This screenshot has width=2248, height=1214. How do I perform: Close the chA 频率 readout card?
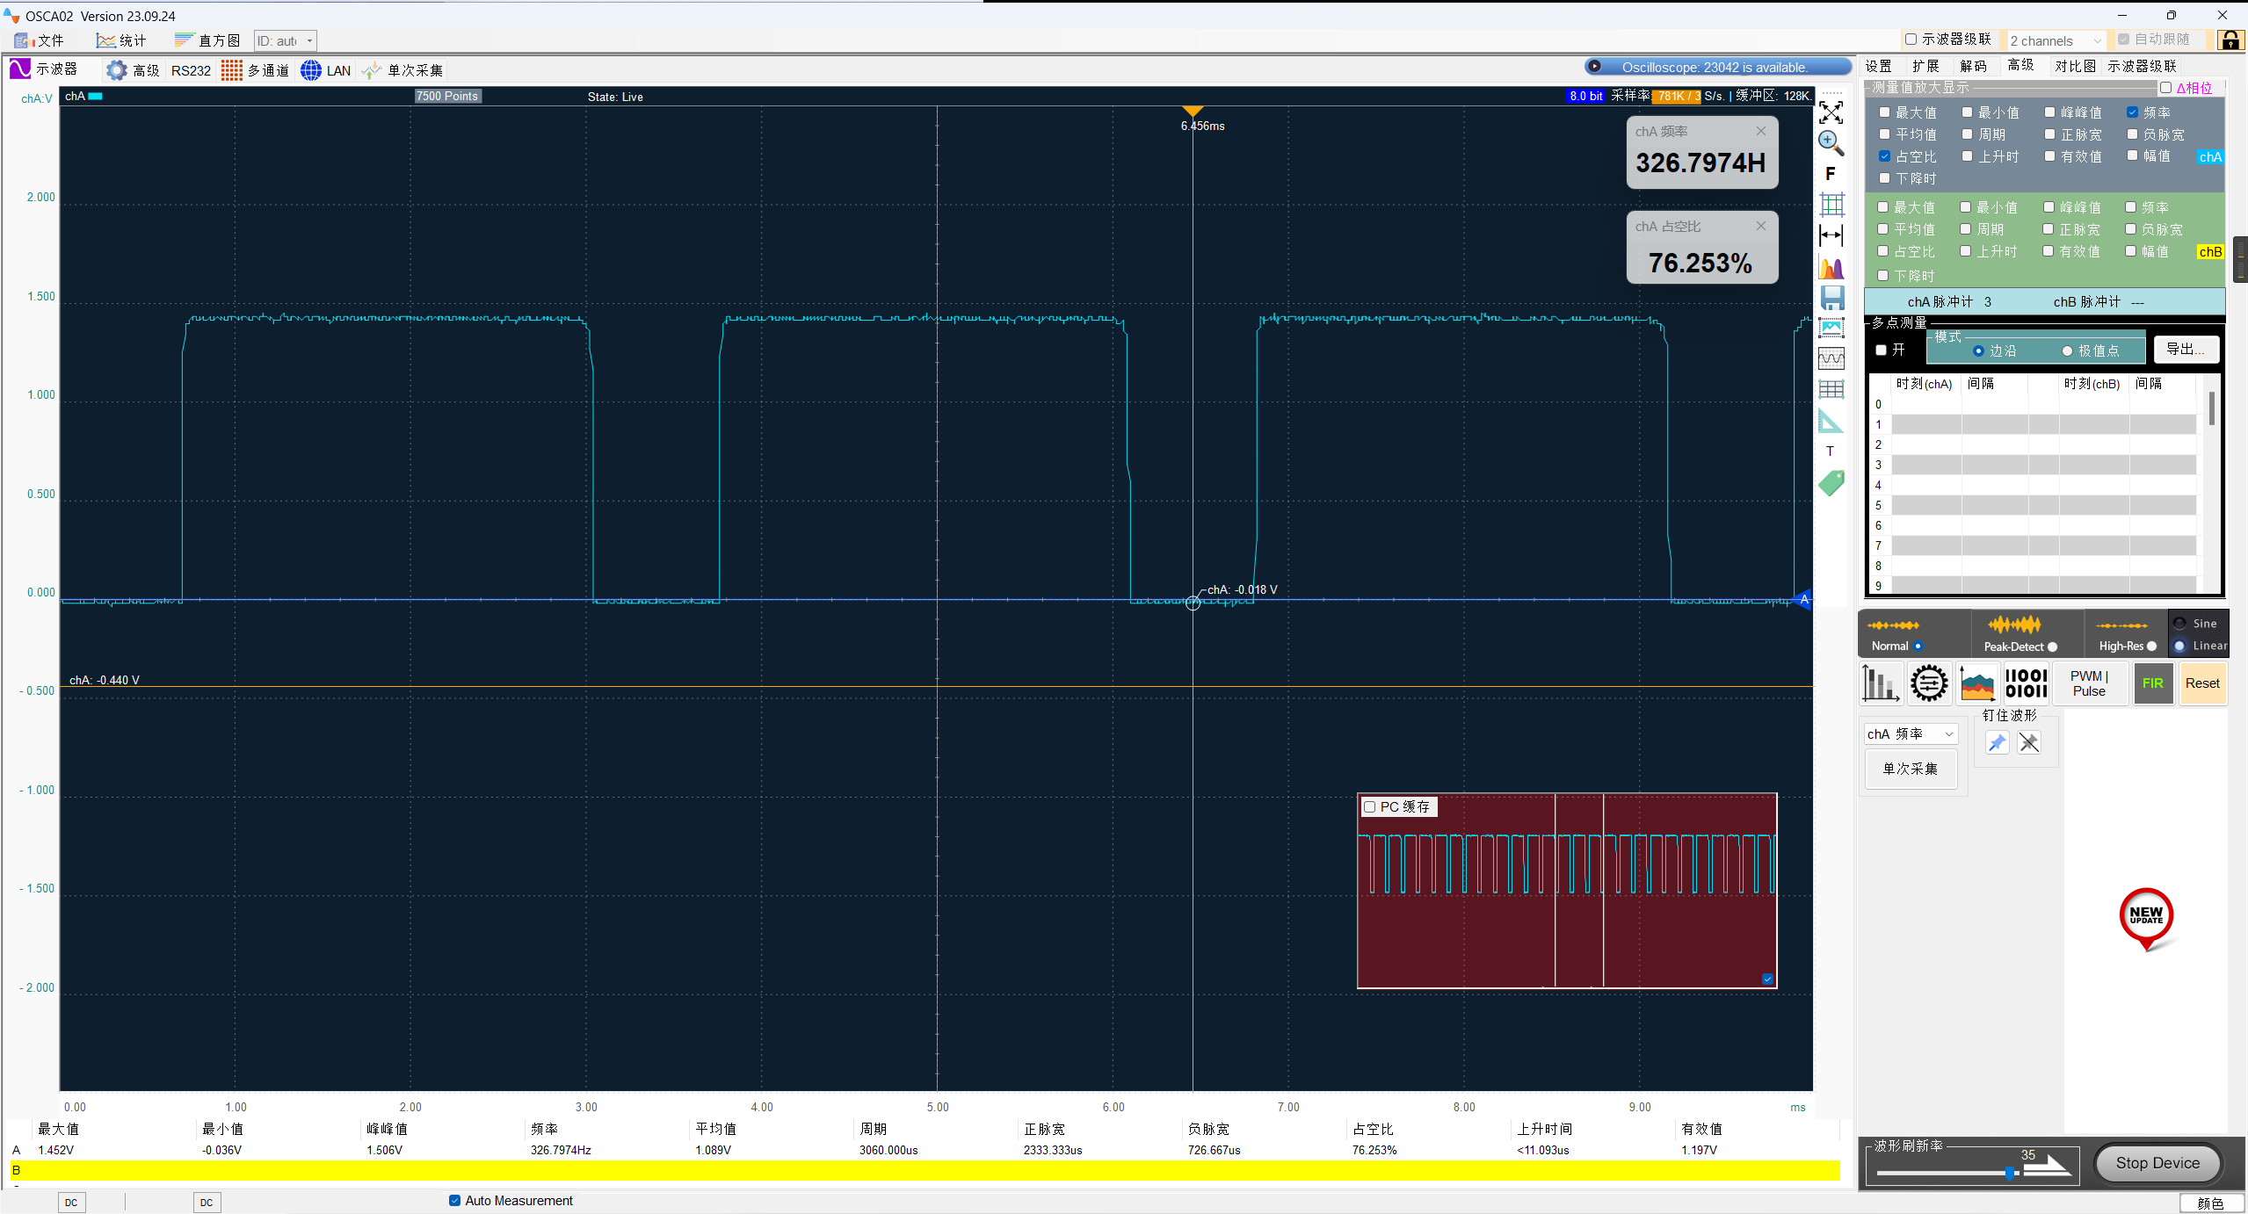1761,131
